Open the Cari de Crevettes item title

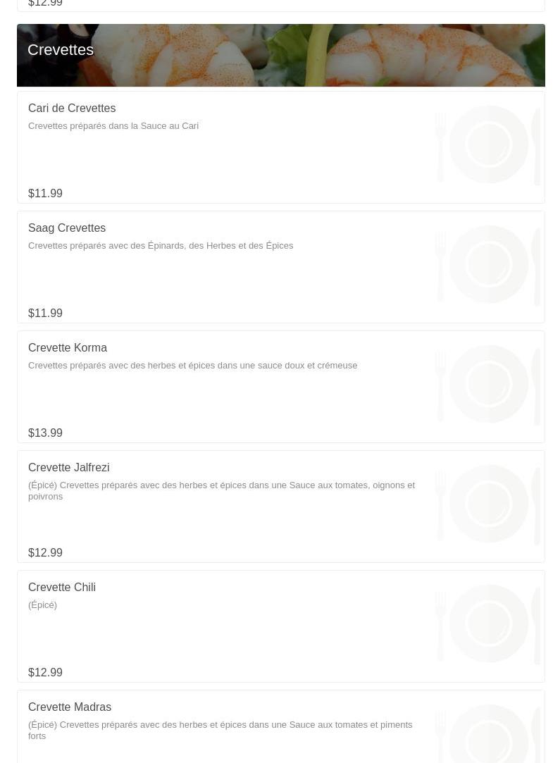[x=72, y=108]
